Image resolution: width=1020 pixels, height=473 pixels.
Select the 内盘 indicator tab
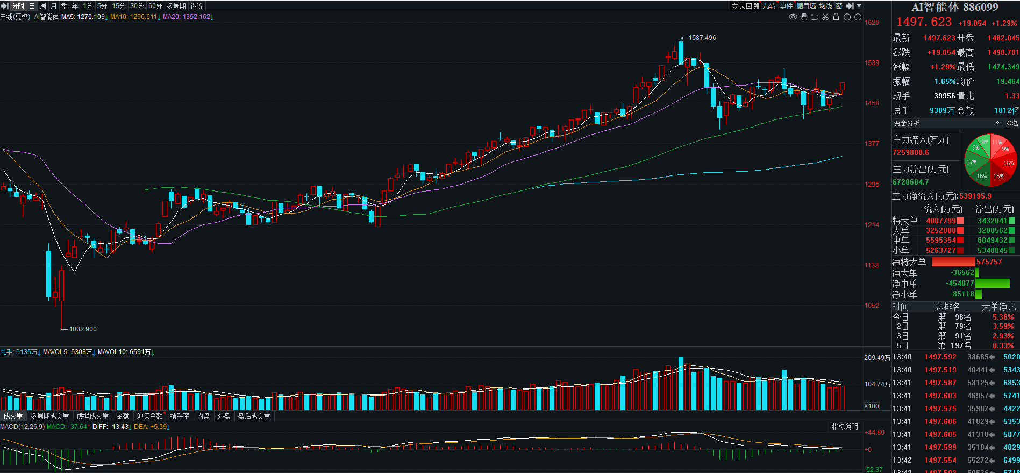[204, 416]
